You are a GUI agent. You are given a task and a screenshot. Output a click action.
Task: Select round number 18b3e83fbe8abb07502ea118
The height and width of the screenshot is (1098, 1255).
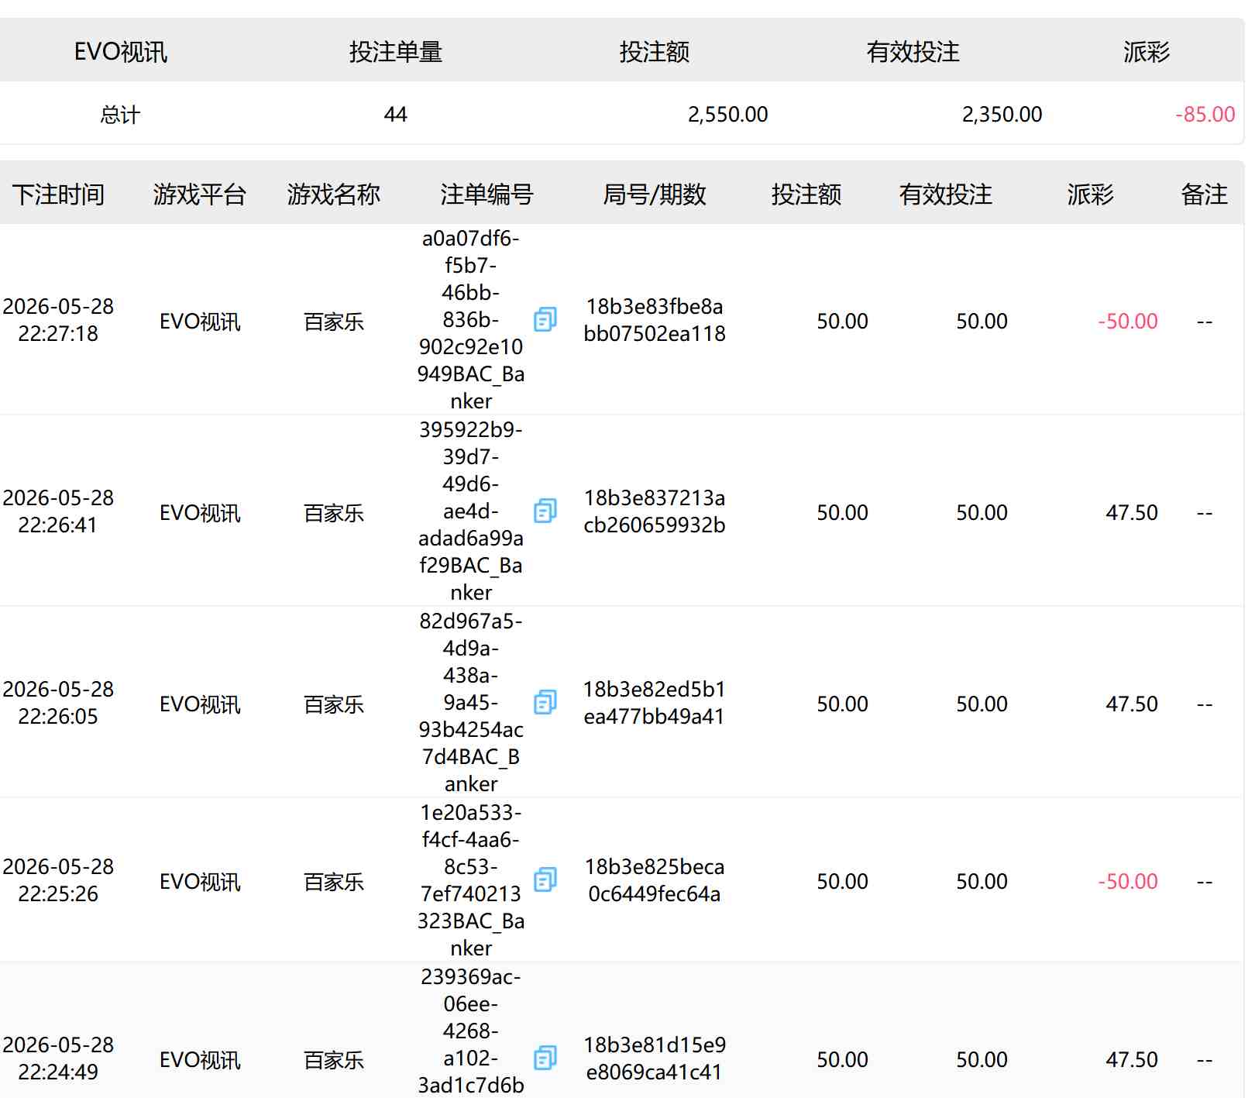pos(655,320)
